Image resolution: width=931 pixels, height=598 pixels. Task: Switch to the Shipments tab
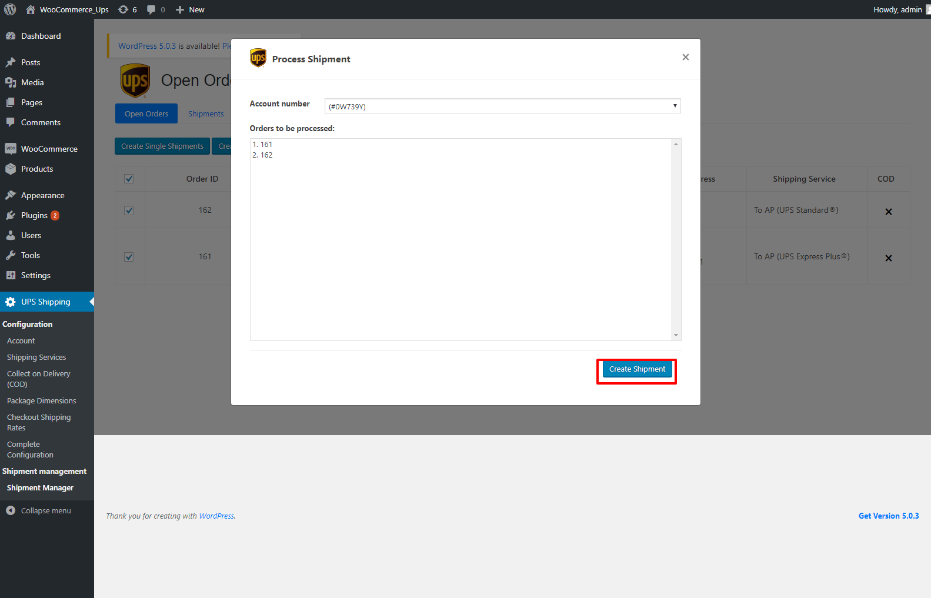tap(206, 113)
